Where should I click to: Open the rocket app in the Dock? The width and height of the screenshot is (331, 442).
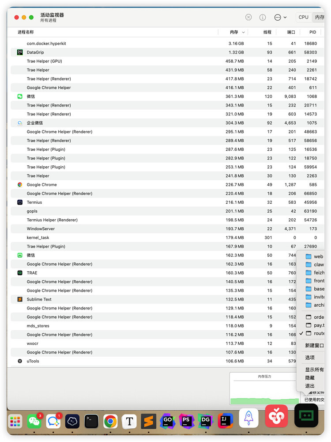coord(248,418)
